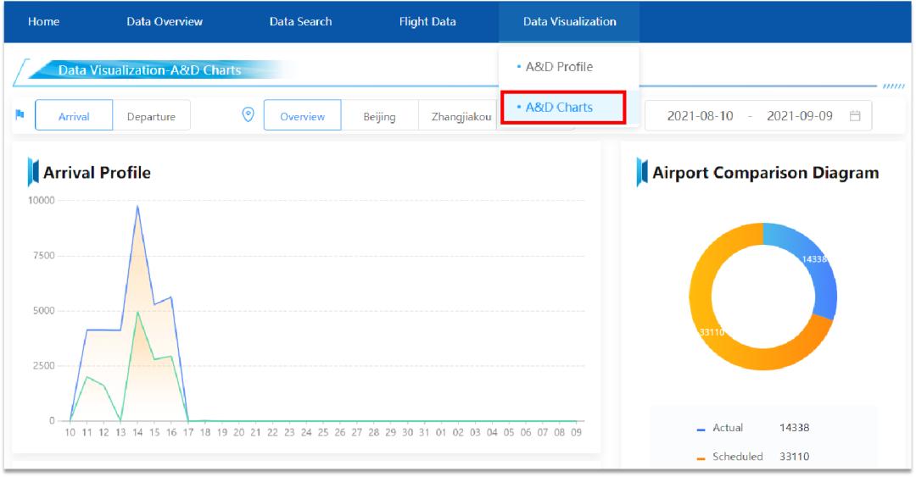
Task: Click the Data Visualization-A&D Charts banner title
Action: click(149, 70)
